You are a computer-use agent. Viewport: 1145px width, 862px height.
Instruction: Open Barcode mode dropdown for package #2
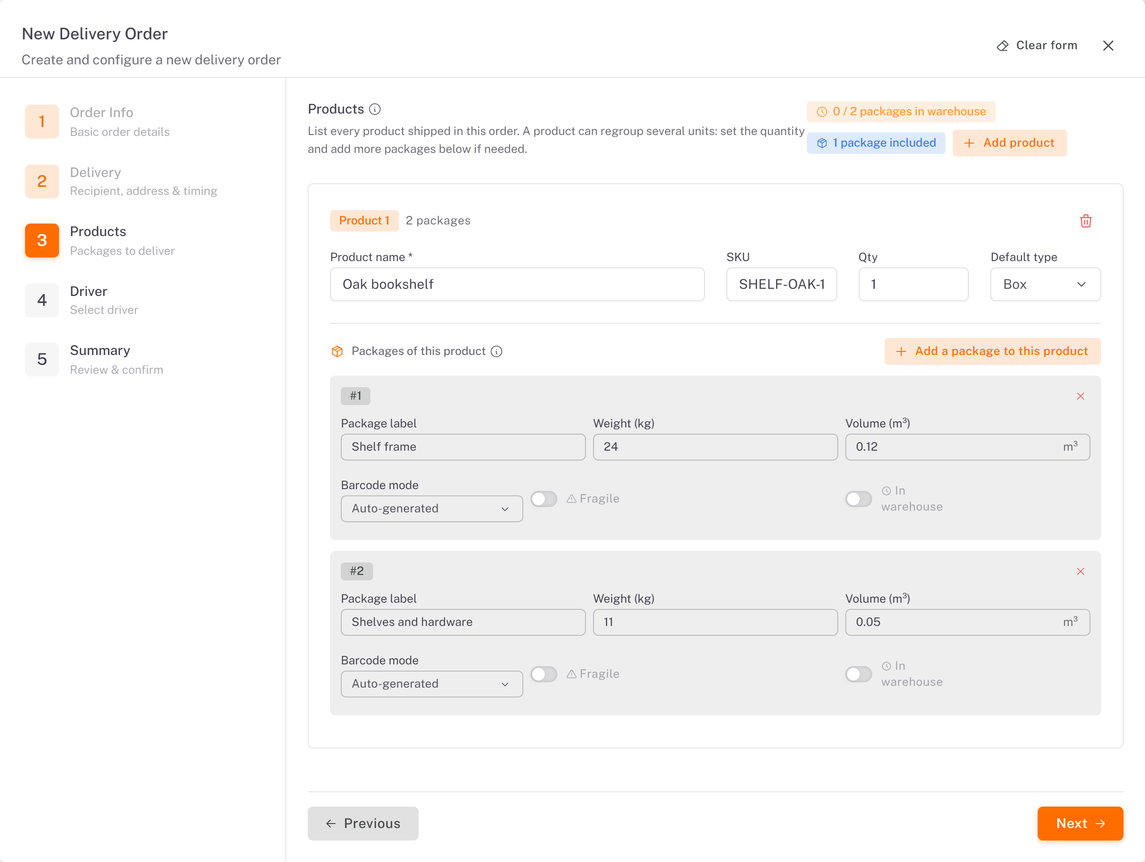pos(432,684)
